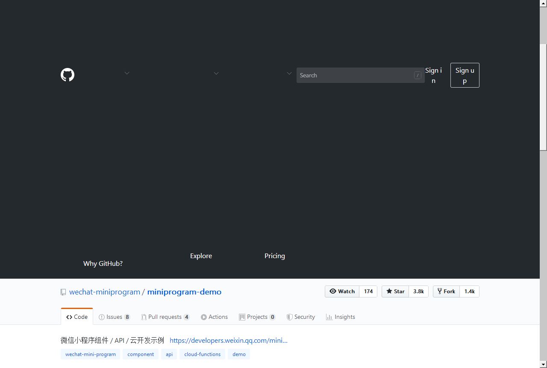Open the miniprogram-demo repository link
This screenshot has width=547, height=368.
tap(184, 292)
